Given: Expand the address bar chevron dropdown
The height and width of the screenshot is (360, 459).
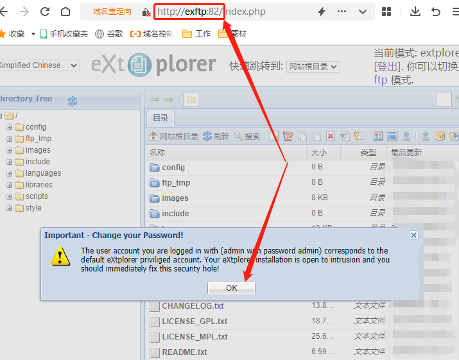Looking at the screenshot, I should tap(363, 12).
